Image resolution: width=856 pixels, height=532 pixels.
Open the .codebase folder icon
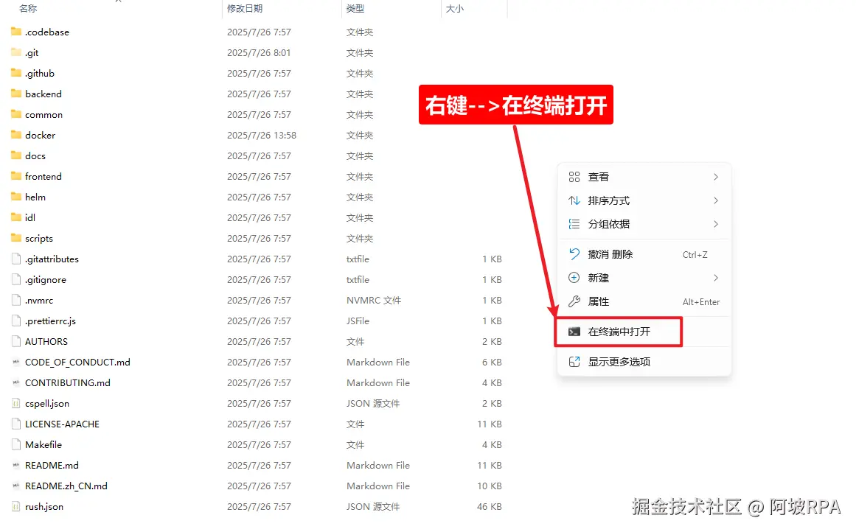16,32
